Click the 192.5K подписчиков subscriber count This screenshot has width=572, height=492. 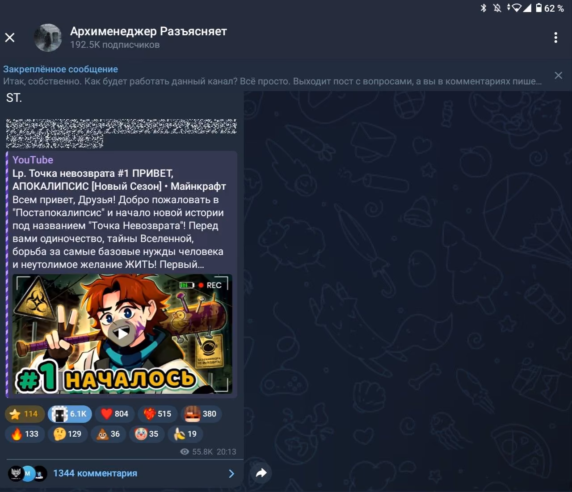click(115, 45)
